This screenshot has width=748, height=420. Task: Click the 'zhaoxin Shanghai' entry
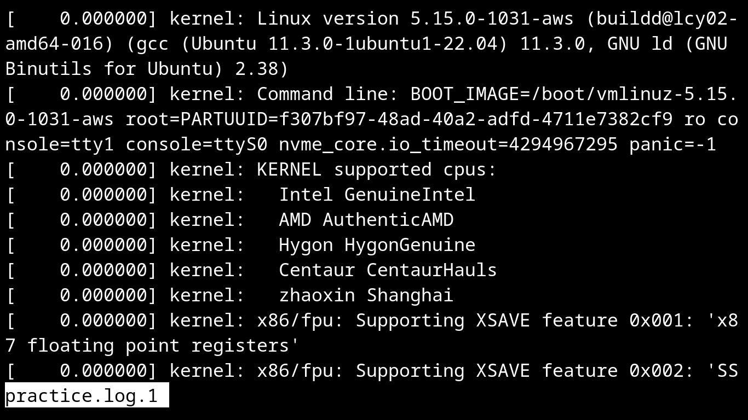tap(366, 295)
